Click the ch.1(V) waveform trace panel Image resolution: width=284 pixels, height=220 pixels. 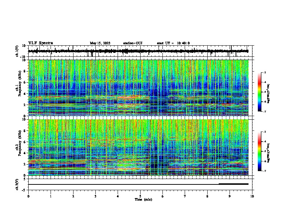pos(140,51)
